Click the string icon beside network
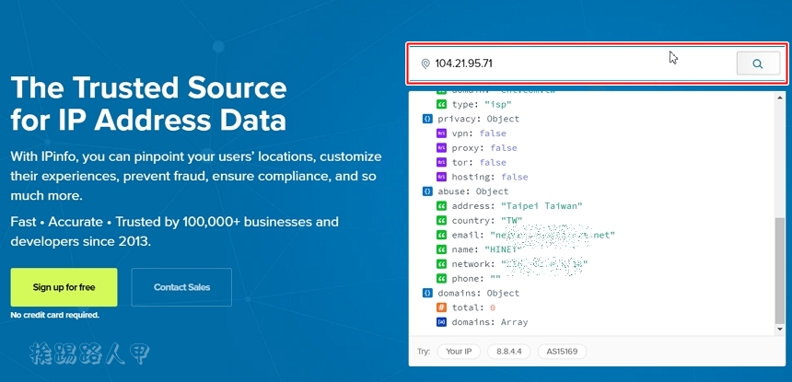 pos(441,264)
